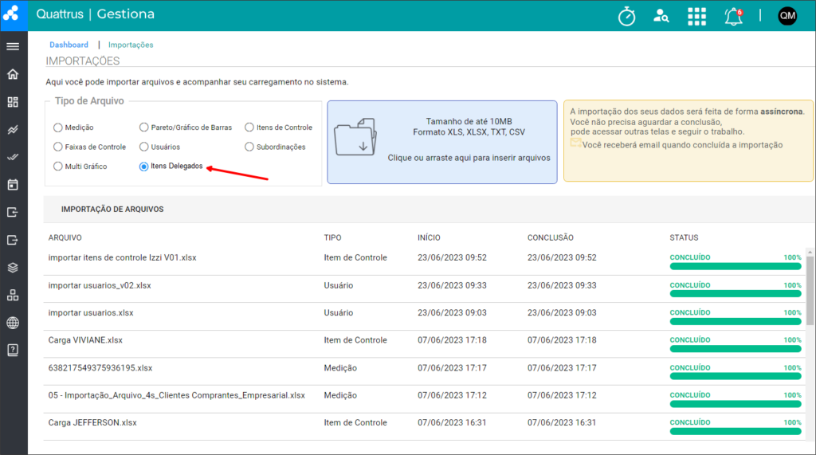Open the apps grid menu
816x455 pixels.
(x=696, y=16)
